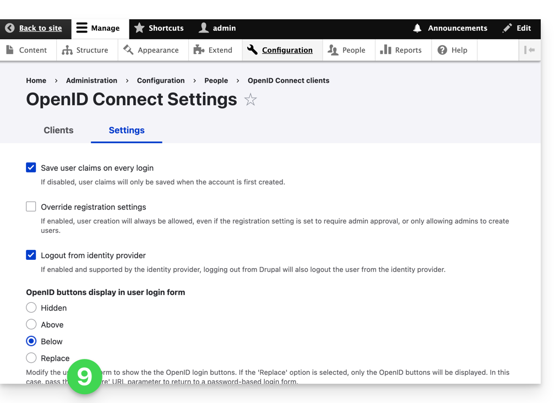Enable Override registration settings checkbox
Viewport: 560px width, 403px height.
(x=31, y=206)
